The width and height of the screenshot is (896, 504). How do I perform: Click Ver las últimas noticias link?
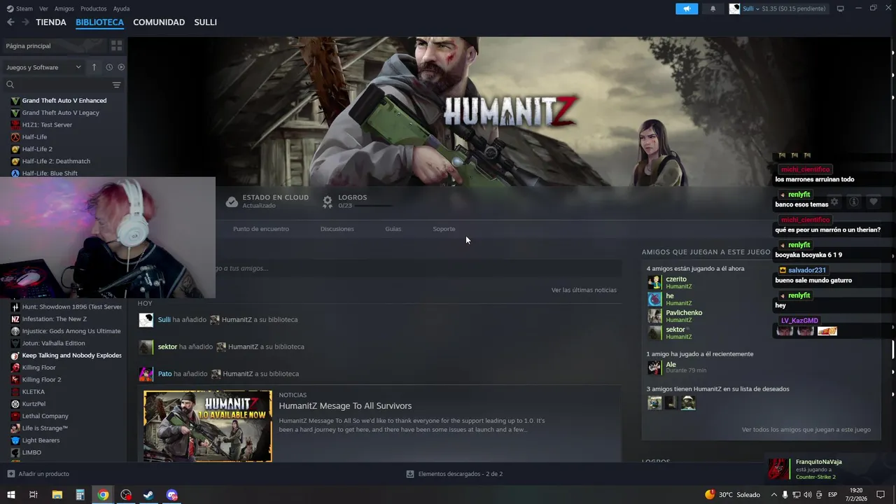pos(584,290)
